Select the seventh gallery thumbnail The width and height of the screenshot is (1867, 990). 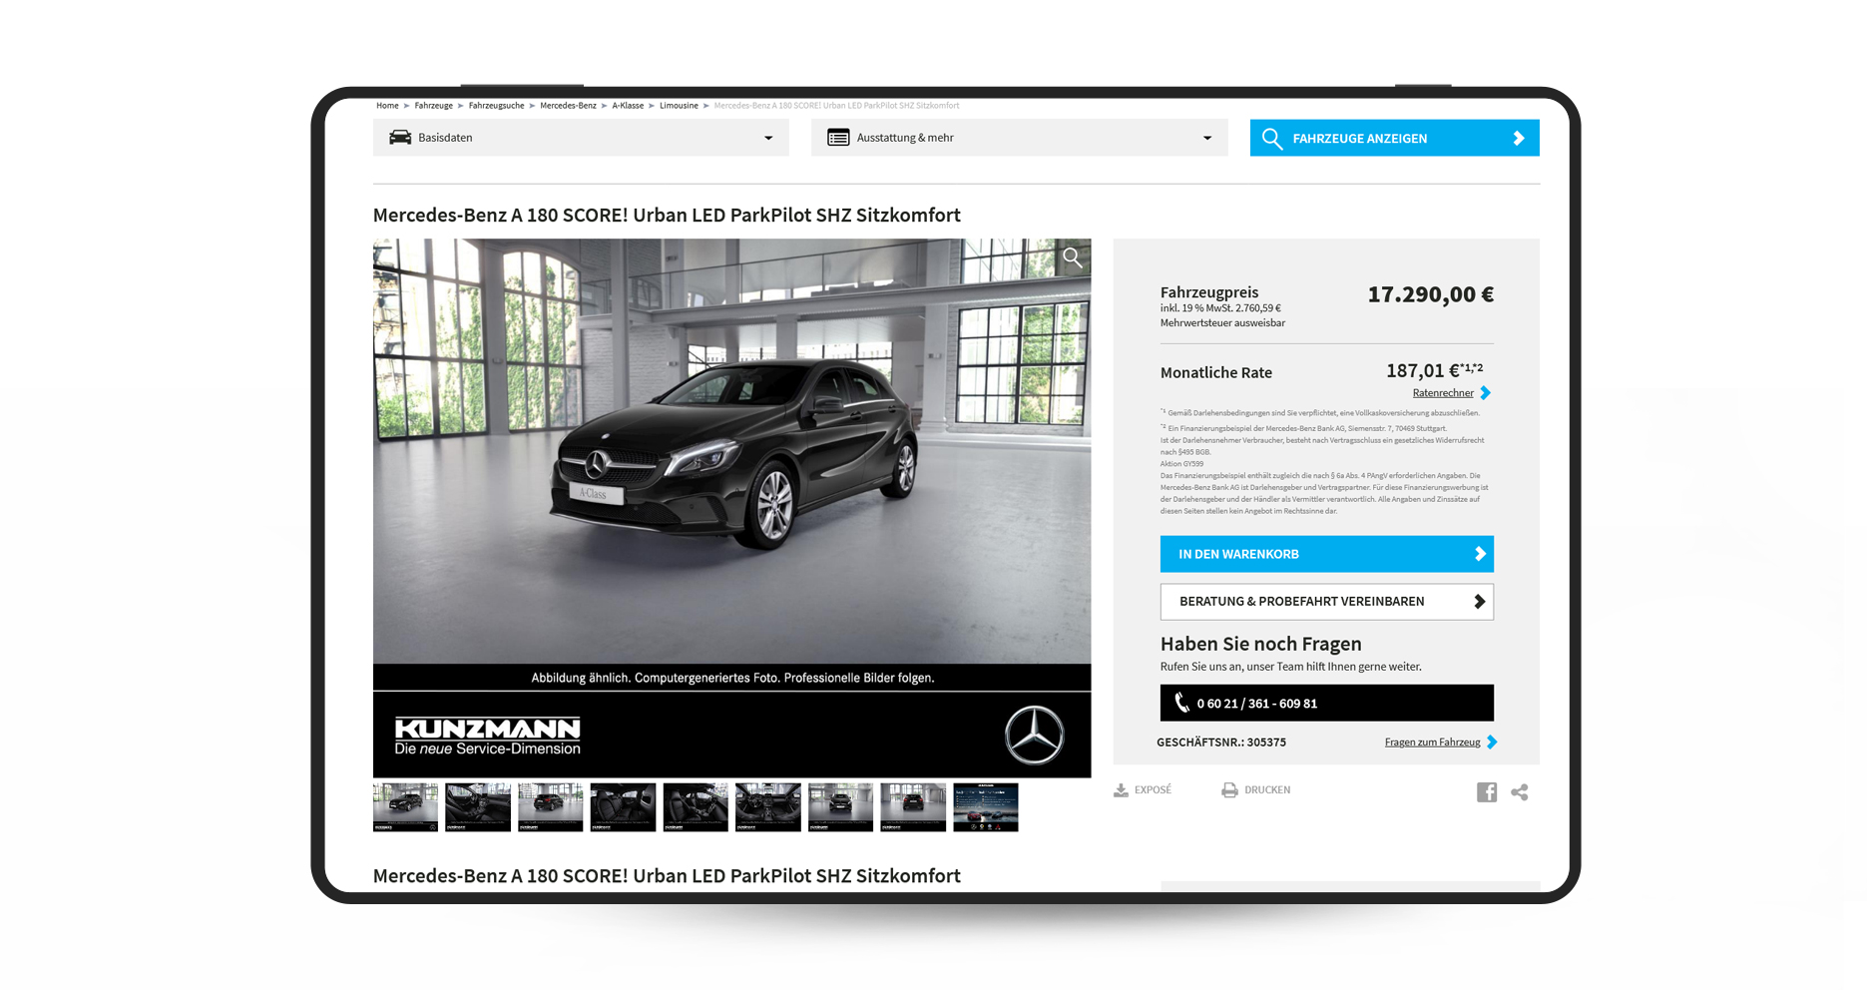pyautogui.click(x=840, y=807)
